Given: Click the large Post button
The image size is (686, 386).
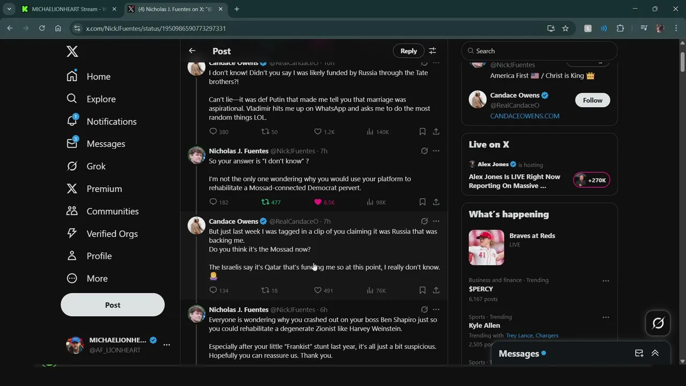Looking at the screenshot, I should click(x=113, y=305).
